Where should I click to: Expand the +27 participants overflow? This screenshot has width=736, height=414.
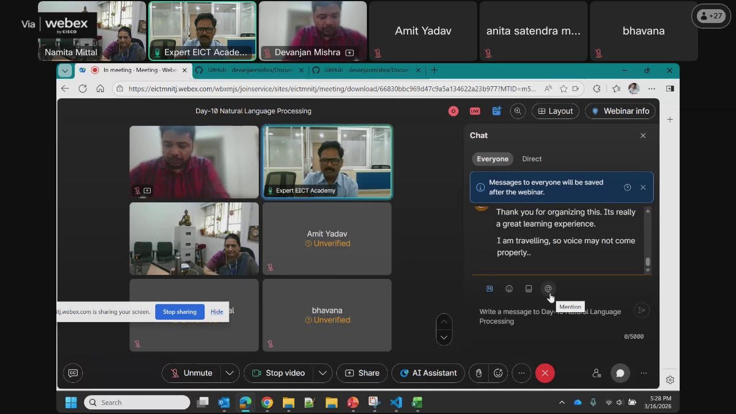[x=710, y=16]
